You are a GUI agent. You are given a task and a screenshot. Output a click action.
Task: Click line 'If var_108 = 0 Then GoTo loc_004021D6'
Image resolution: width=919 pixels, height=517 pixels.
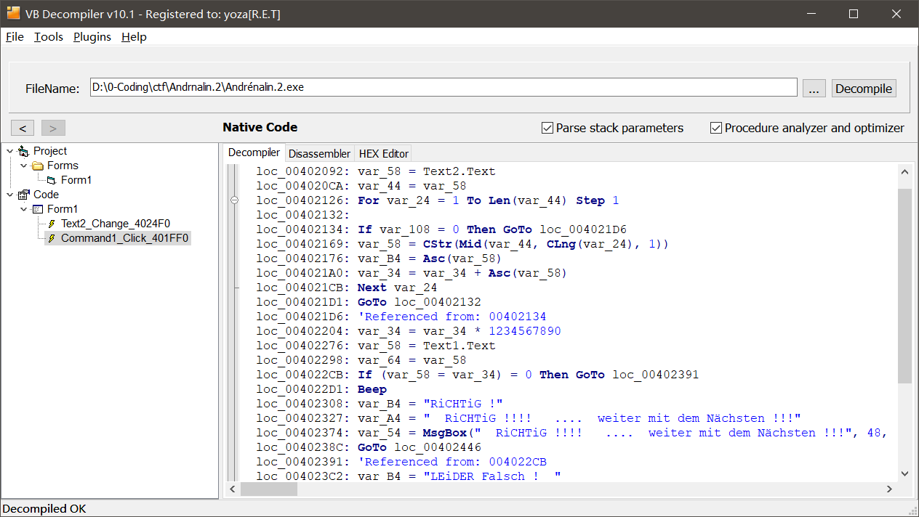pos(441,229)
